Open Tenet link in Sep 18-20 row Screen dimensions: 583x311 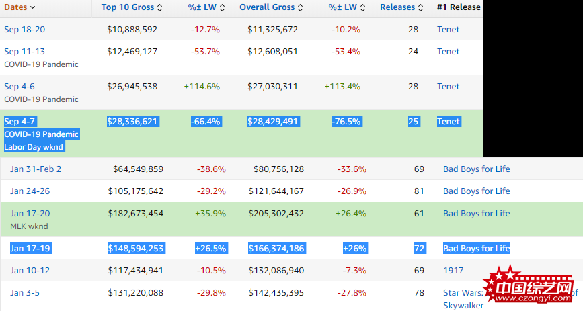(448, 30)
